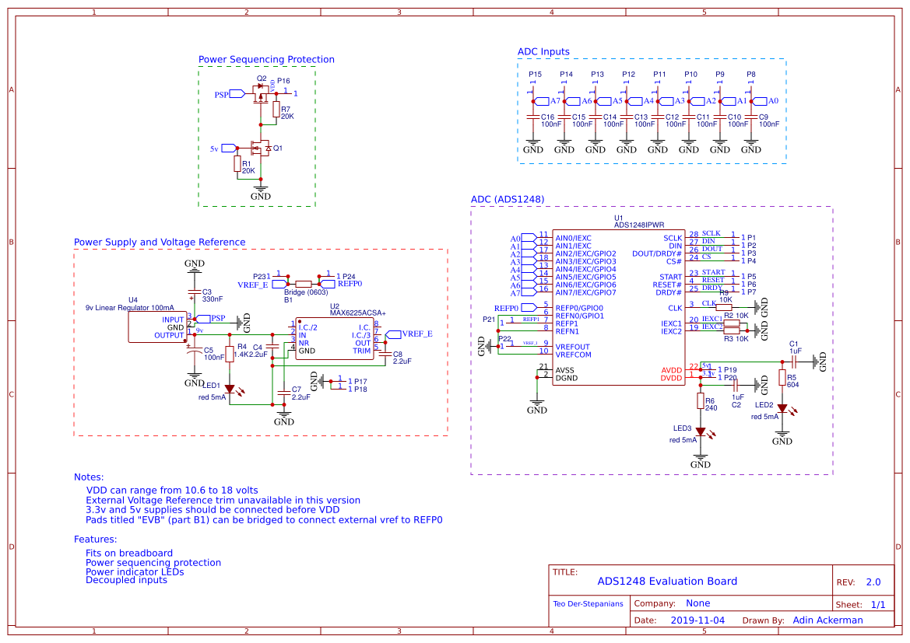
Task: Click the Sheet value "1/1"
Action: click(x=878, y=605)
